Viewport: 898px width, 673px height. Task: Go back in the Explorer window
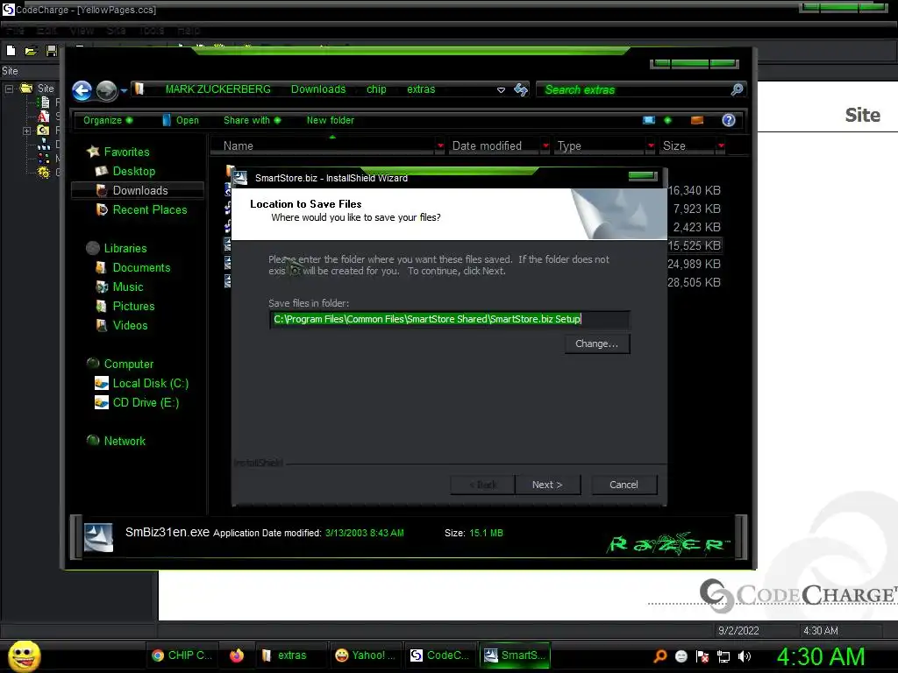pos(82,90)
